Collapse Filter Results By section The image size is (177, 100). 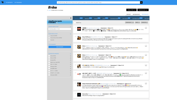(71, 34)
